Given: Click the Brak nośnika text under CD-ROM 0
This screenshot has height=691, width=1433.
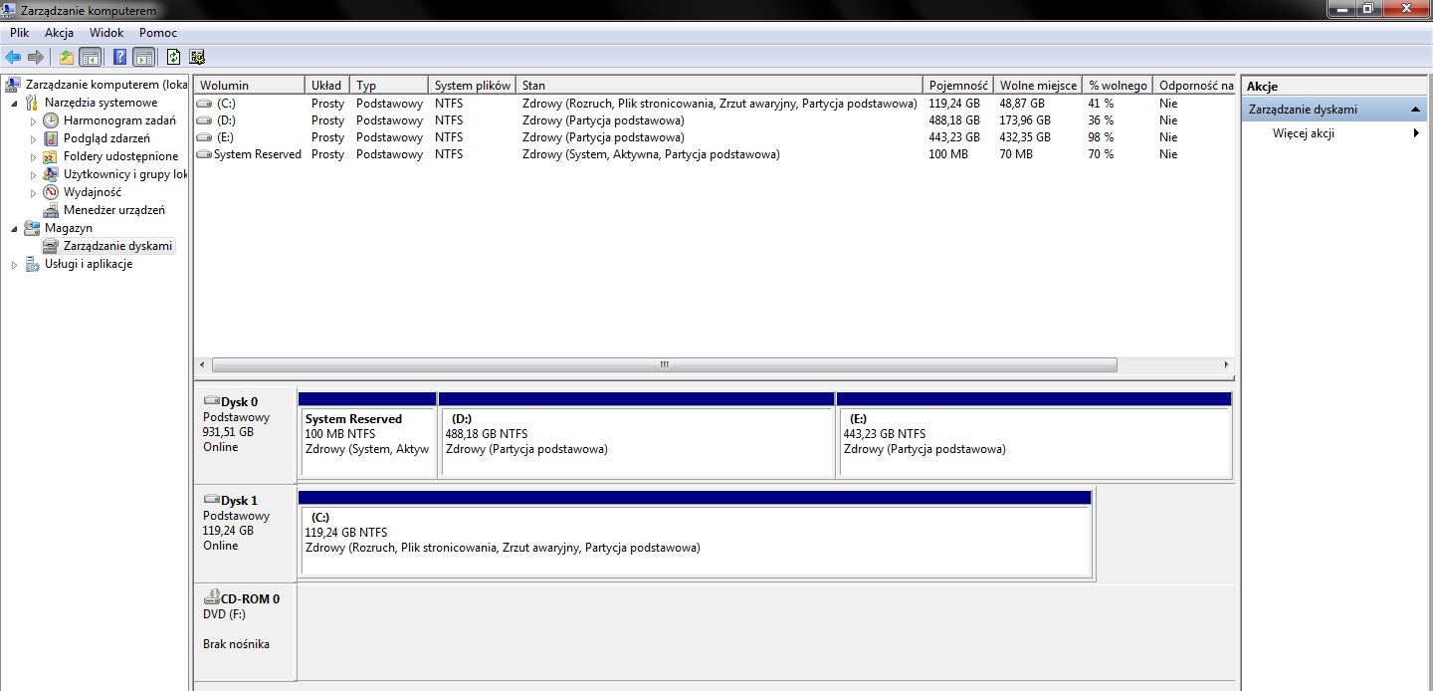Looking at the screenshot, I should click(x=236, y=644).
